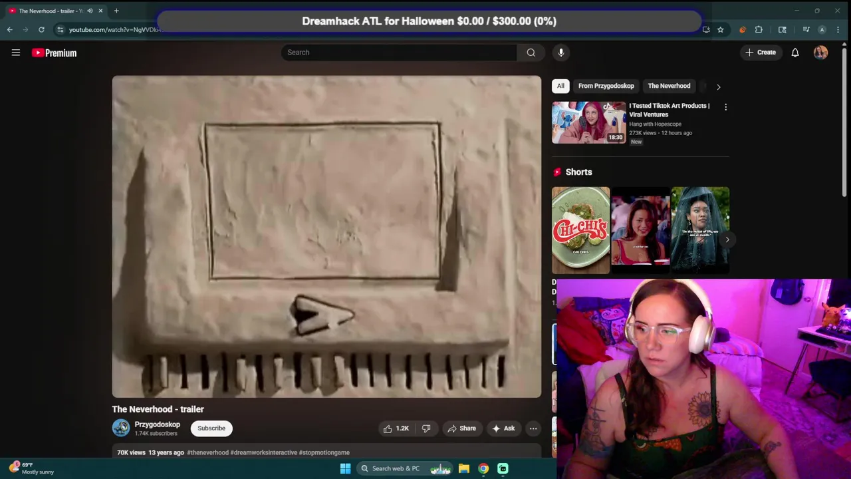Image resolution: width=851 pixels, height=479 pixels.
Task: Open the Create button
Action: point(761,53)
